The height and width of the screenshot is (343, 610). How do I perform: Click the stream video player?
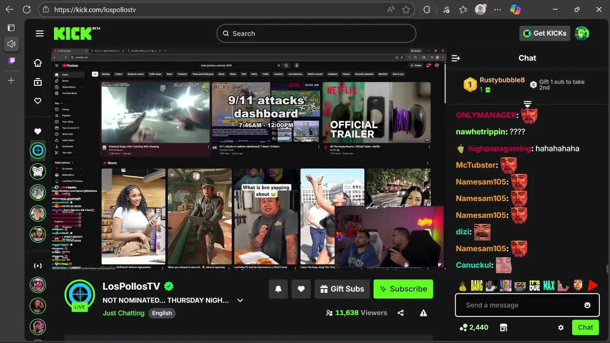[x=248, y=158]
